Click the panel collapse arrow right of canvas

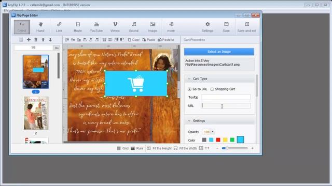[x=178, y=89]
